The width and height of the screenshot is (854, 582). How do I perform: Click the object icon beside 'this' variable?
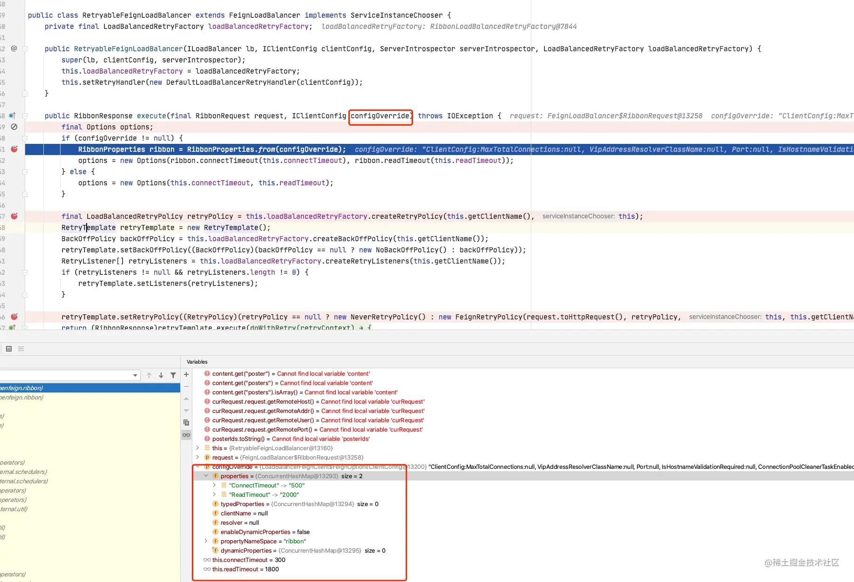207,448
